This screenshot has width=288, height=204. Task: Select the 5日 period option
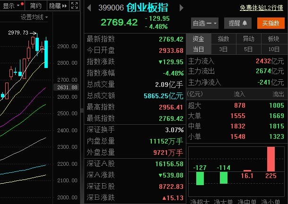(x=248, y=49)
